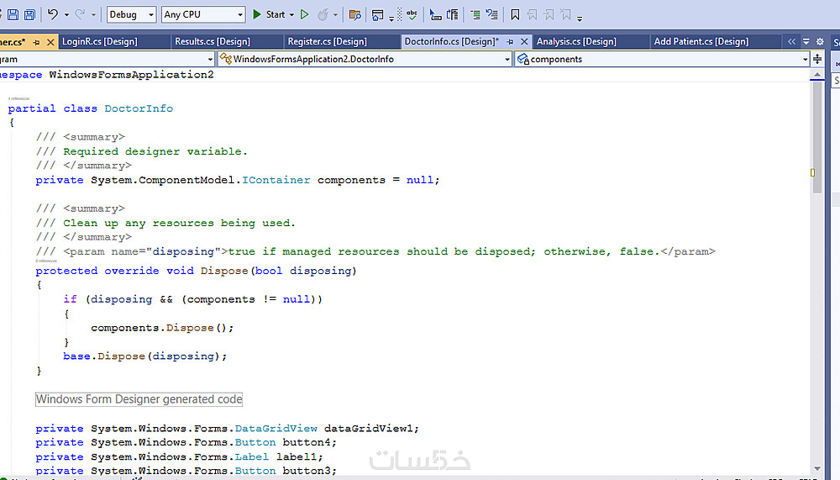Open the WindowsFormsApplication2.DoctorInfo types dropdown
The height and width of the screenshot is (480, 840).
click(365, 59)
